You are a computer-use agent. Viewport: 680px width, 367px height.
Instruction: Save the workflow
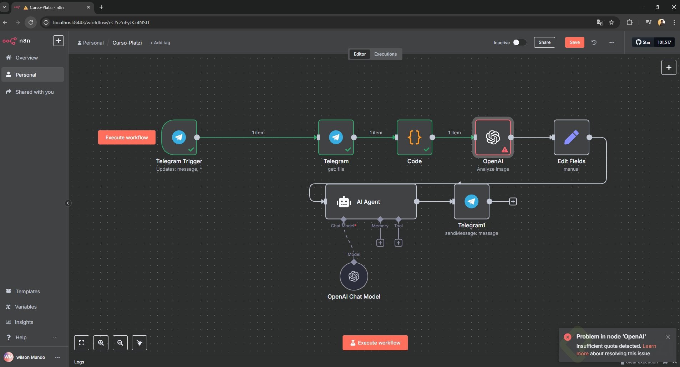click(x=575, y=42)
